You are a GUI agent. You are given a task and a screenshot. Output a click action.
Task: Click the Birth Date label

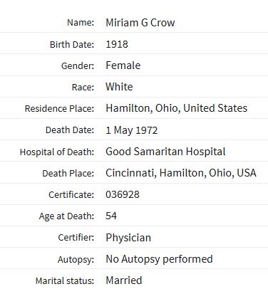click(72, 45)
